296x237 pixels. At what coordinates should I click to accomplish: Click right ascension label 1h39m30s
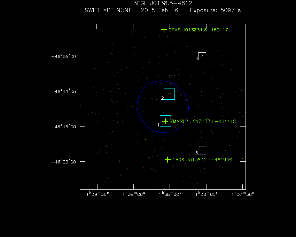(x=98, y=194)
